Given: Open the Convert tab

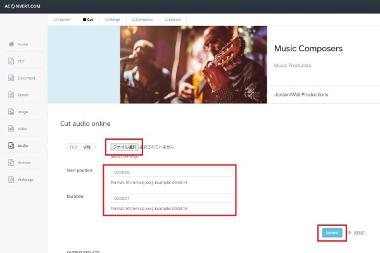Looking at the screenshot, I should coord(62,20).
